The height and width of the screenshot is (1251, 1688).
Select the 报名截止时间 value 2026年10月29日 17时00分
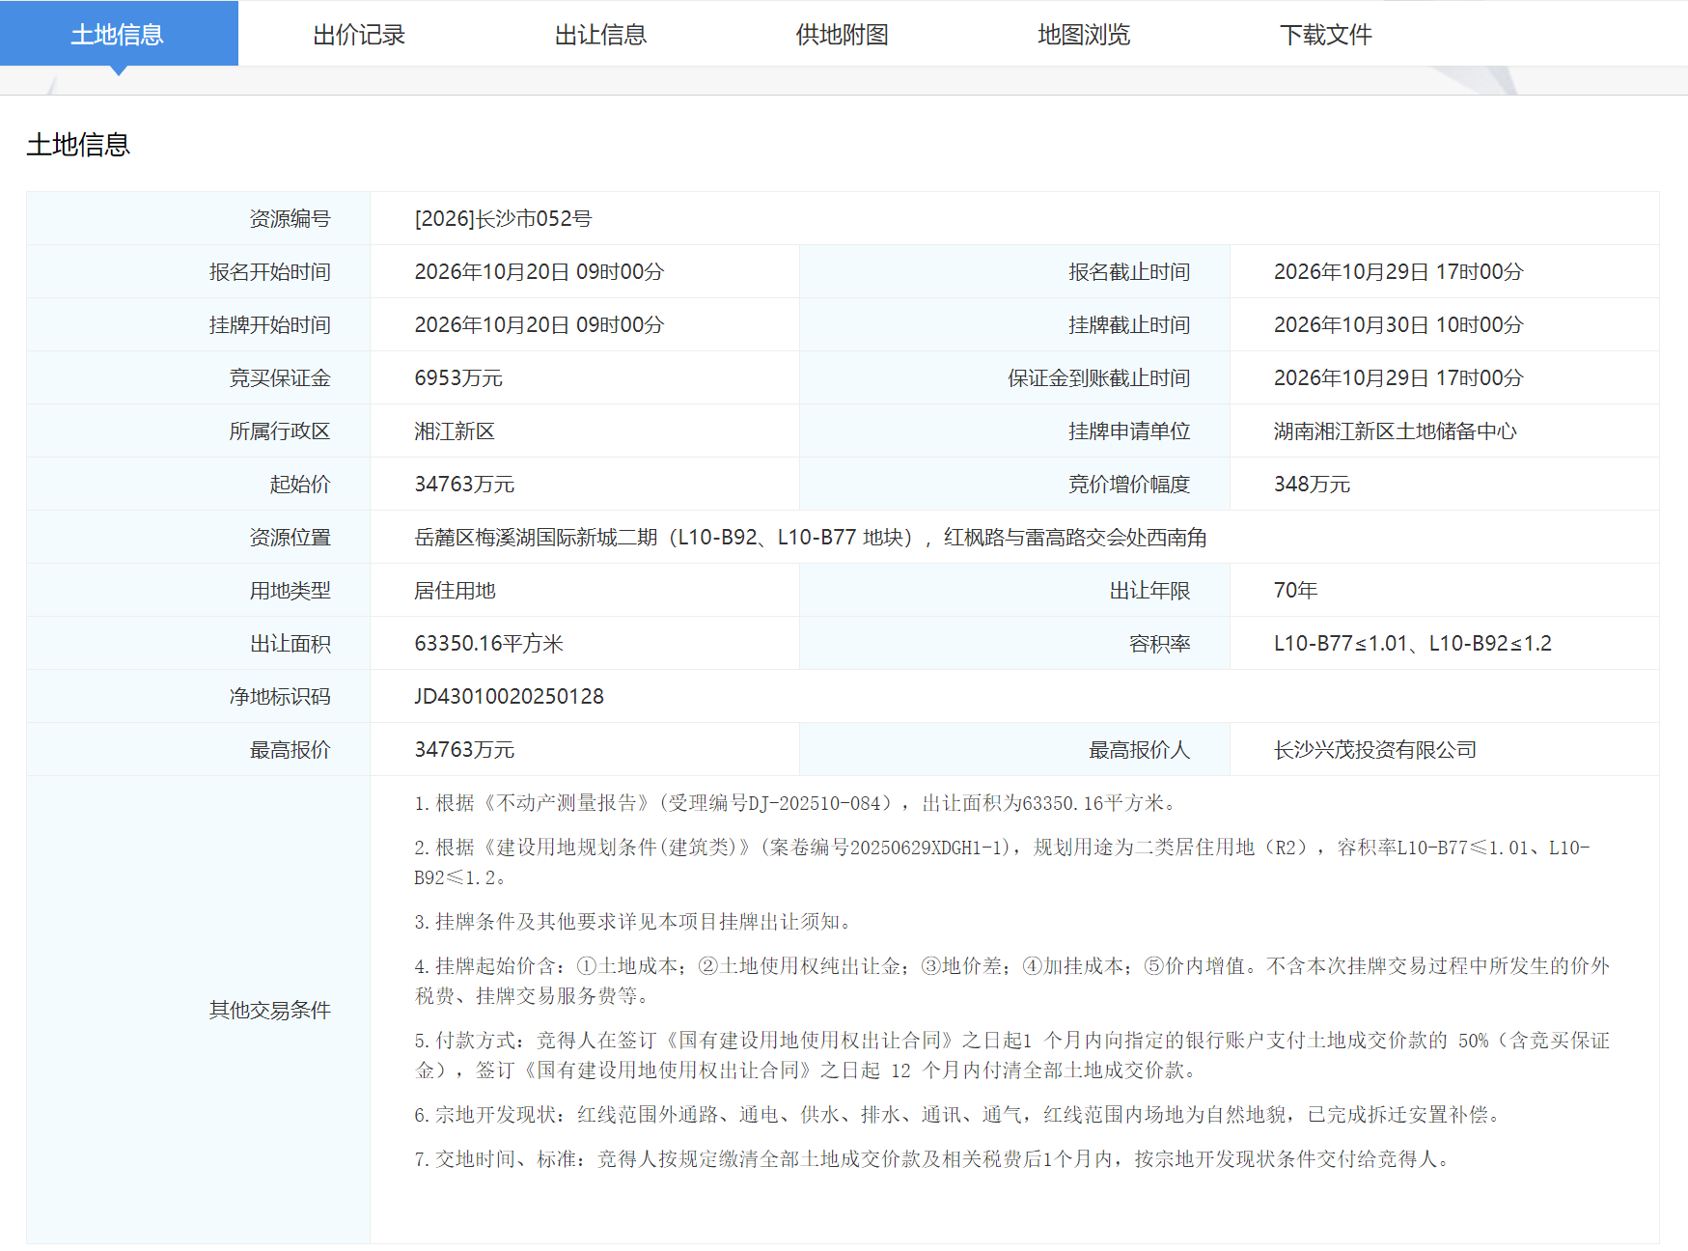(x=1398, y=272)
